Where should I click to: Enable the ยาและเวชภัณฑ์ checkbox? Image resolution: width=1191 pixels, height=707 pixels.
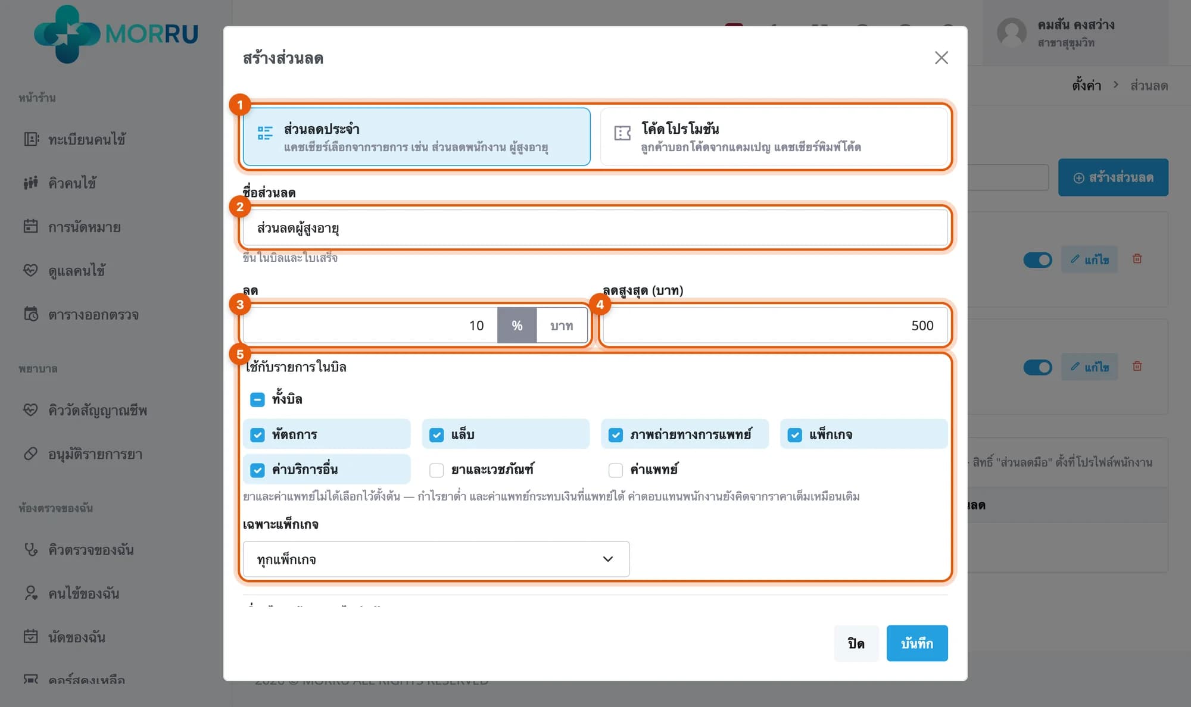point(437,470)
